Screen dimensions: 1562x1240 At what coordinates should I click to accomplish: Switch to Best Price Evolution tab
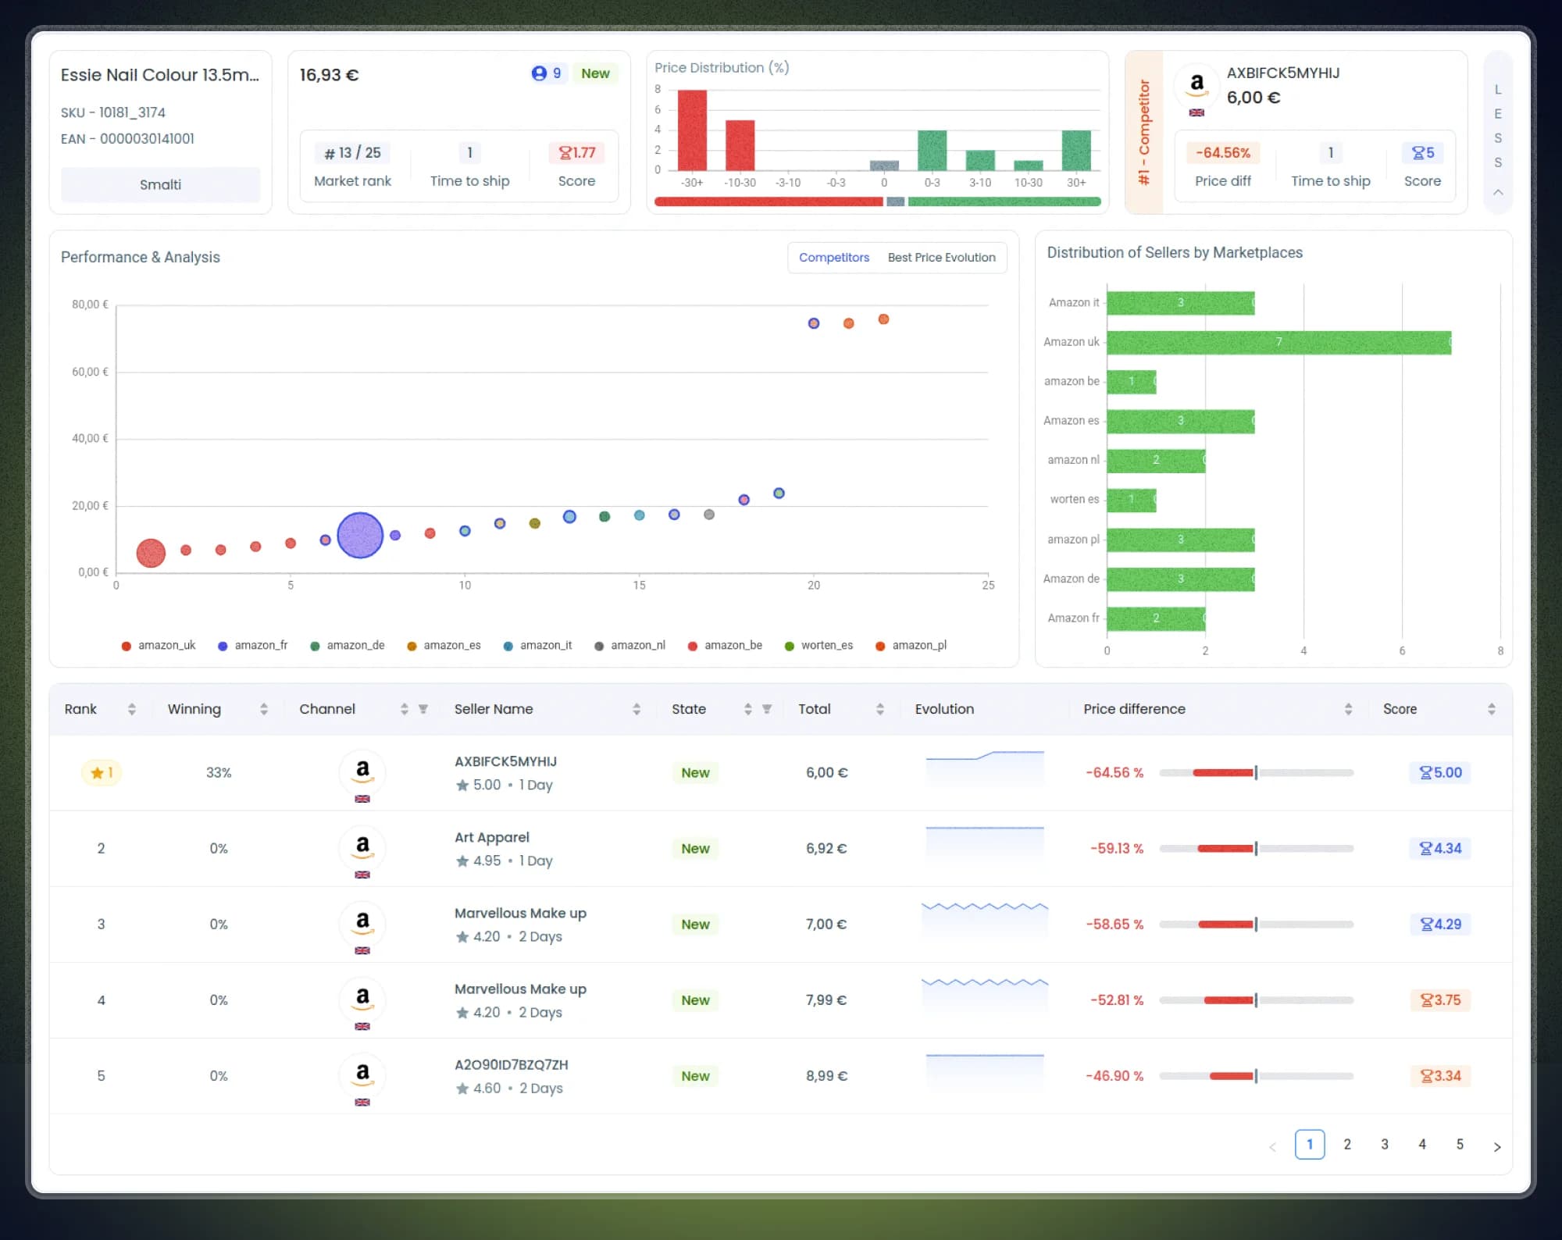(x=942, y=258)
